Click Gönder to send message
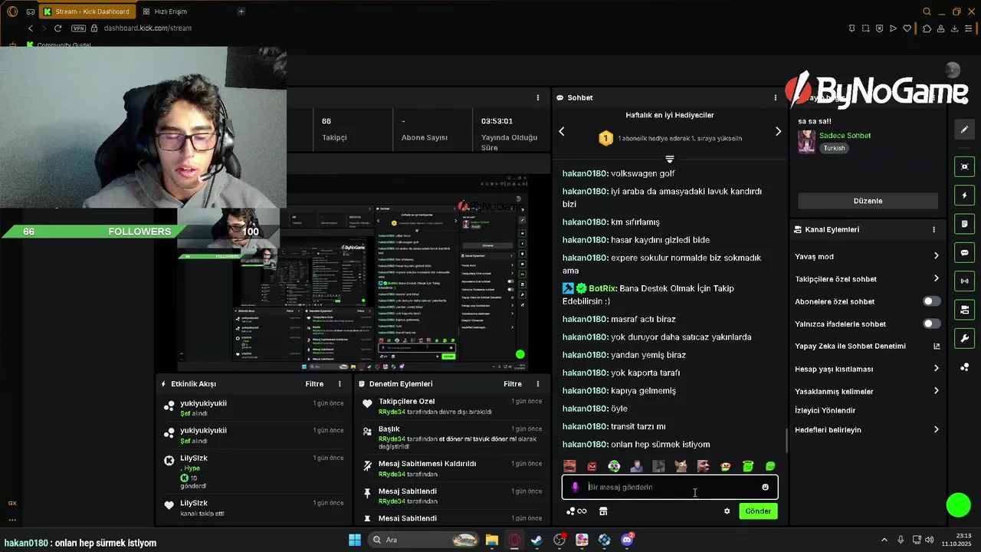 click(758, 511)
